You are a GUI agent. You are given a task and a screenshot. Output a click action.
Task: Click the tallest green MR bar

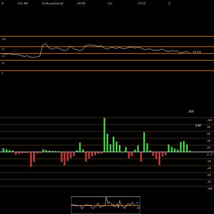tap(104, 135)
